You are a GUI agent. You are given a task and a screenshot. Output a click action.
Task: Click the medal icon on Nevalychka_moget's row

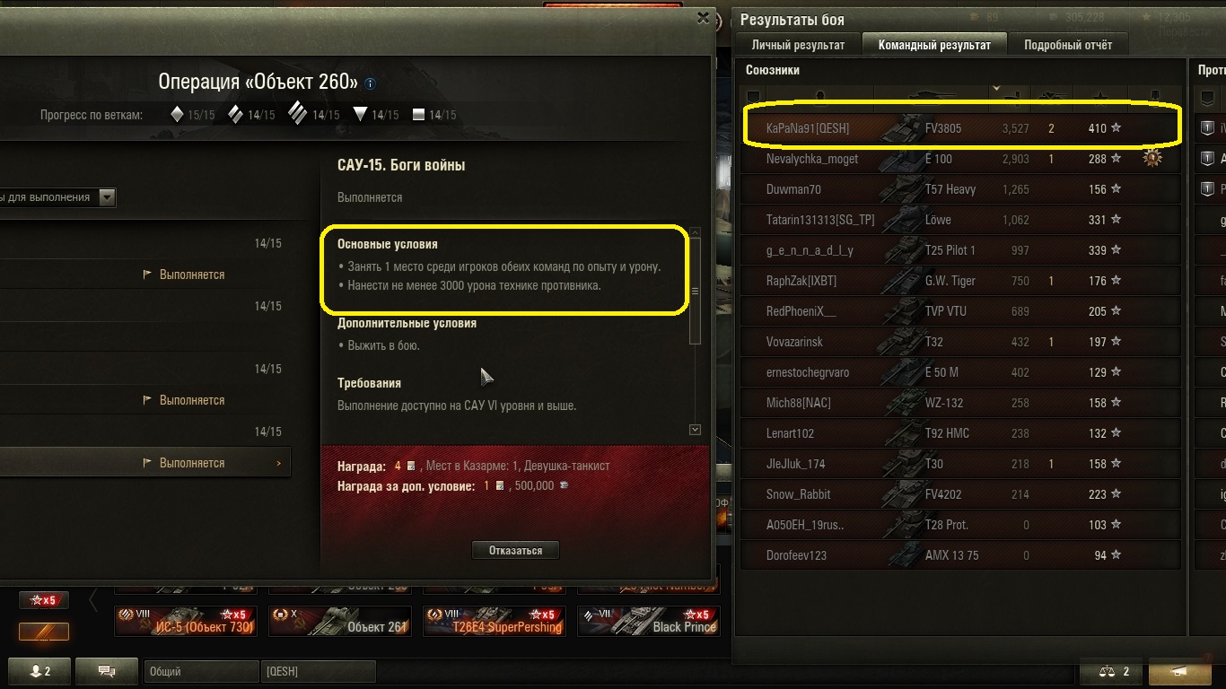(1152, 158)
